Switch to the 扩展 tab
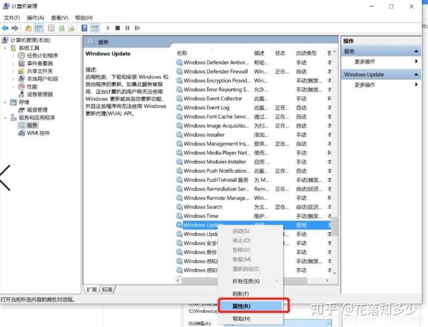This screenshot has height=327, width=428. (92, 289)
